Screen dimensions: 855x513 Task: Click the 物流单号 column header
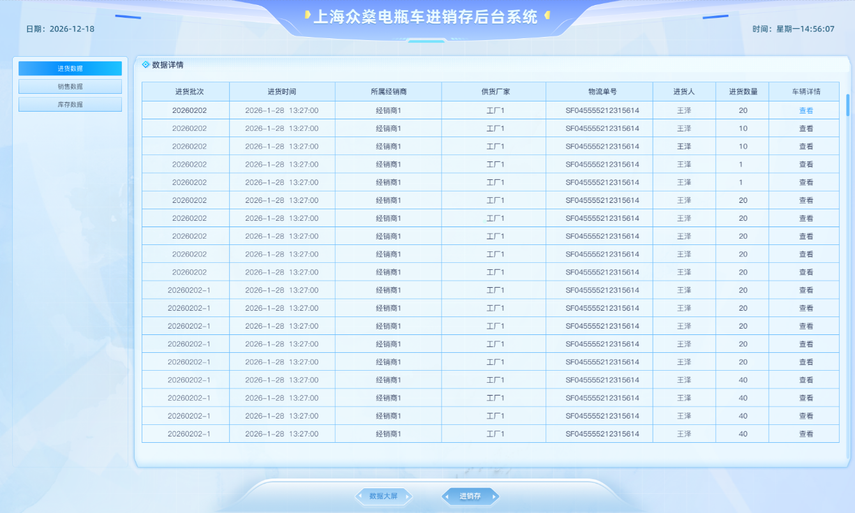pyautogui.click(x=599, y=92)
